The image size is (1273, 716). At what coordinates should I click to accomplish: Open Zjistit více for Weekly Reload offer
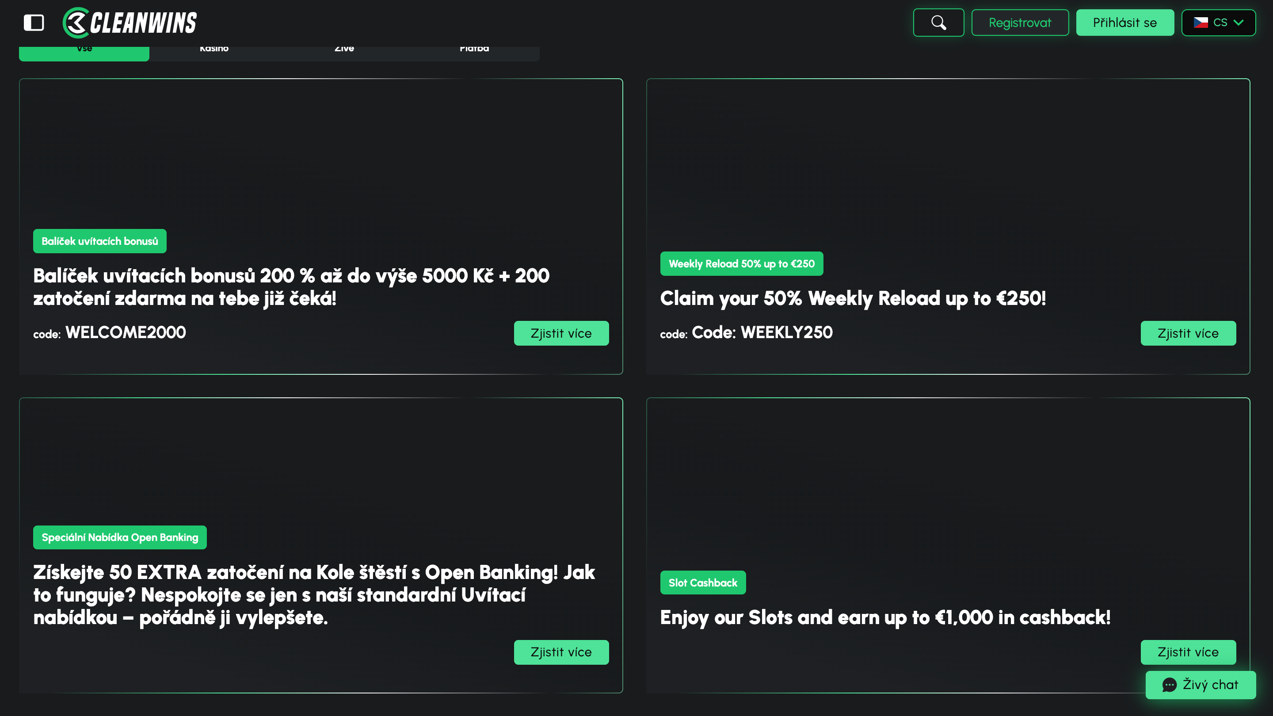1188,333
